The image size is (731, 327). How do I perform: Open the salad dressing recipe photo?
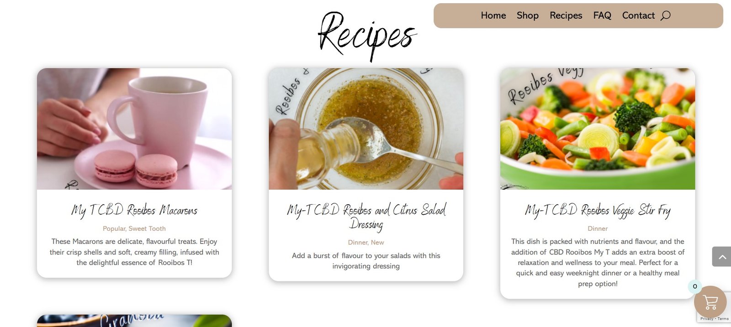tap(366, 129)
